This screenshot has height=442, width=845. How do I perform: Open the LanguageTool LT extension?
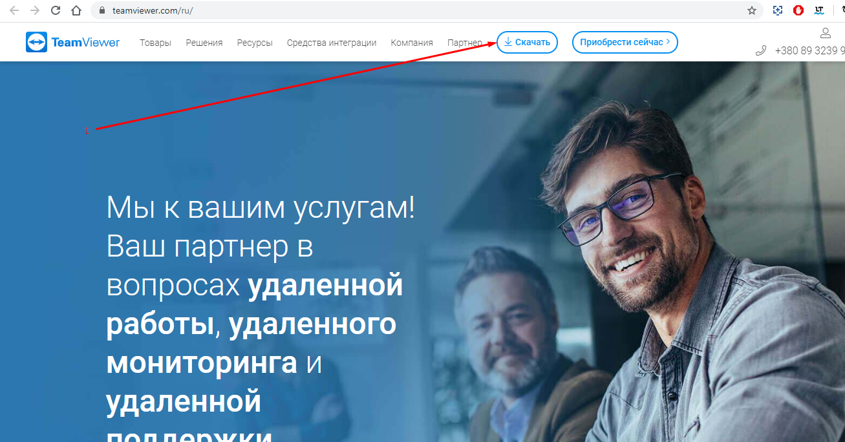[x=819, y=10]
